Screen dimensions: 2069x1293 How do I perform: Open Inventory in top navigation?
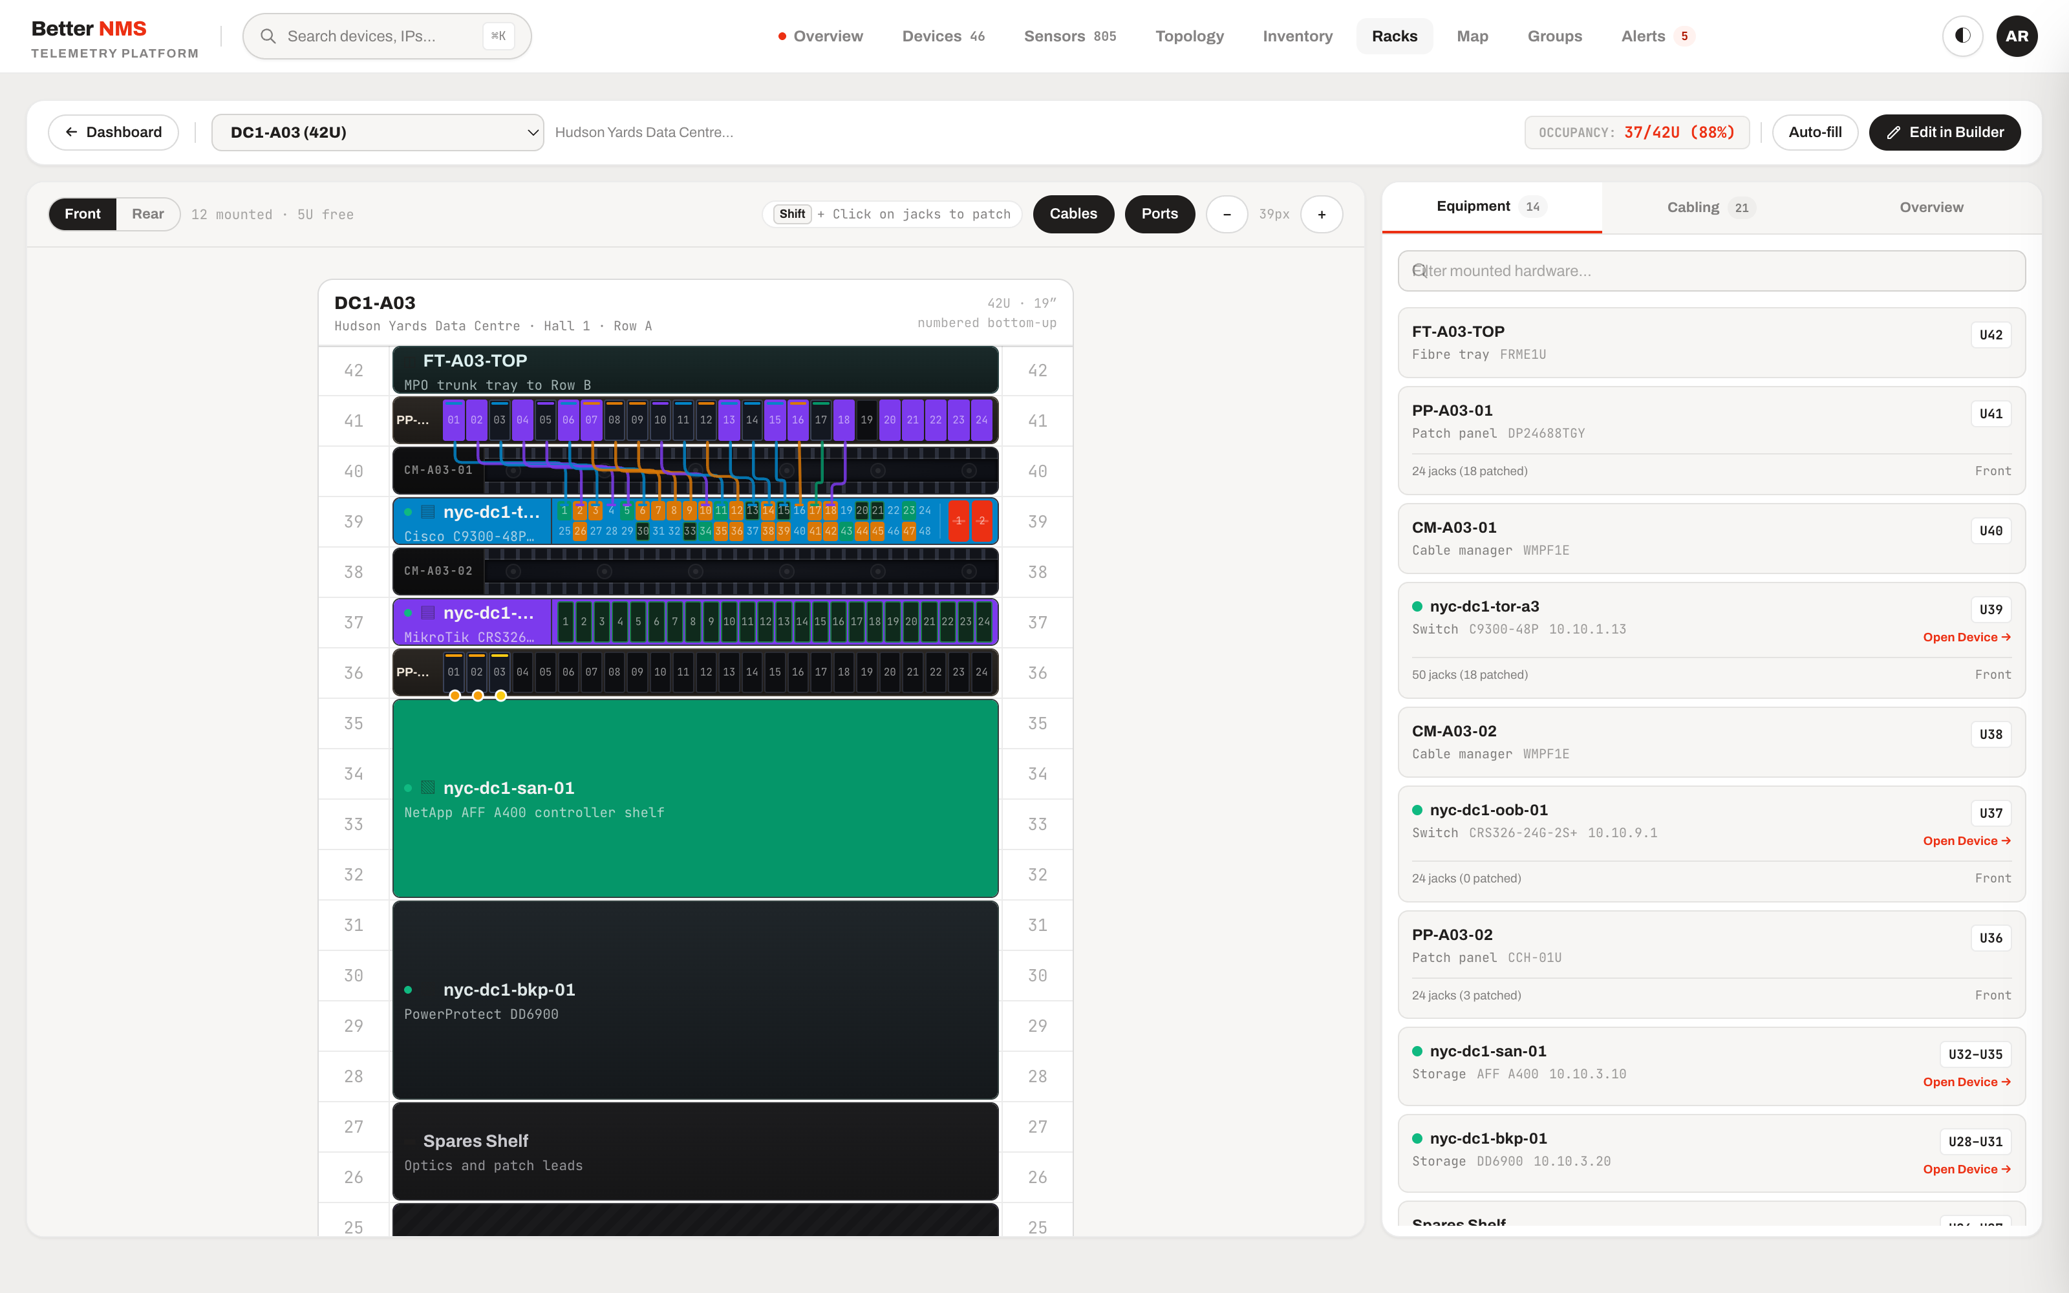[x=1297, y=36]
